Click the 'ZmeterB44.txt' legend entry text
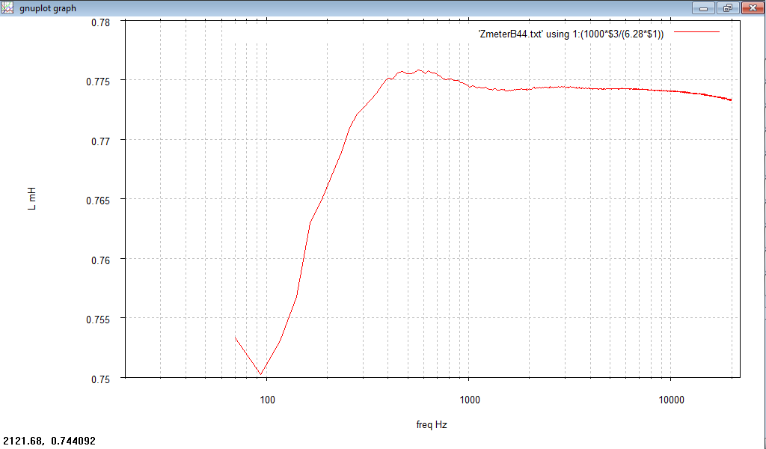The height and width of the screenshot is (449, 766). click(571, 34)
